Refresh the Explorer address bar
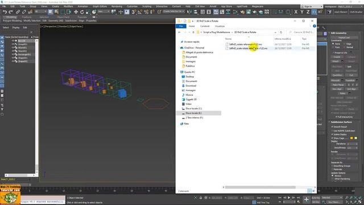 [x=281, y=32]
